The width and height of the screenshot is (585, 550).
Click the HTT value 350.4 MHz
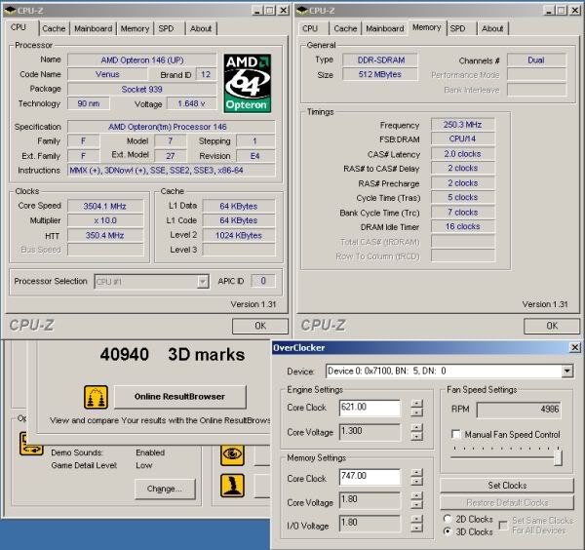pyautogui.click(x=105, y=235)
